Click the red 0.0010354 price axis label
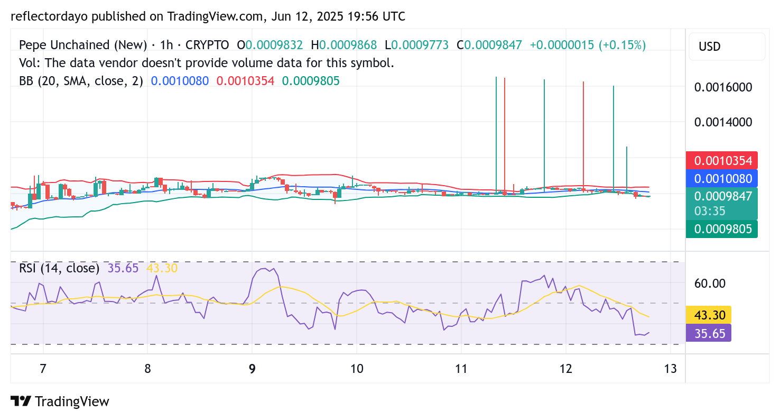The width and height of the screenshot is (780, 420). [722, 160]
